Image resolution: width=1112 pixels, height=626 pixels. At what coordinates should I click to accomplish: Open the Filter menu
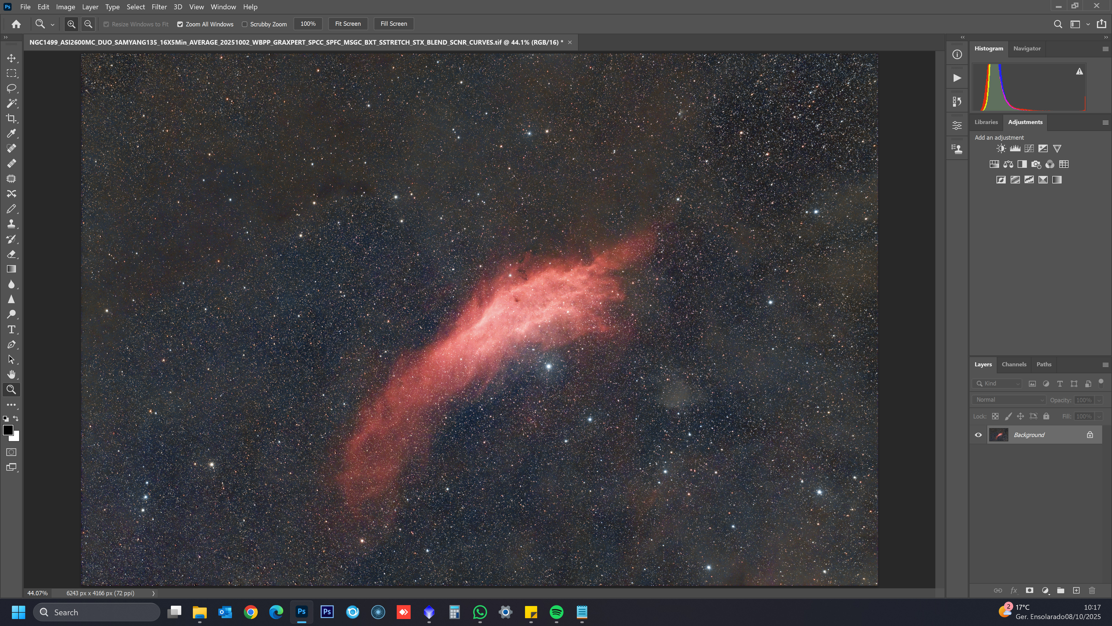[159, 7]
